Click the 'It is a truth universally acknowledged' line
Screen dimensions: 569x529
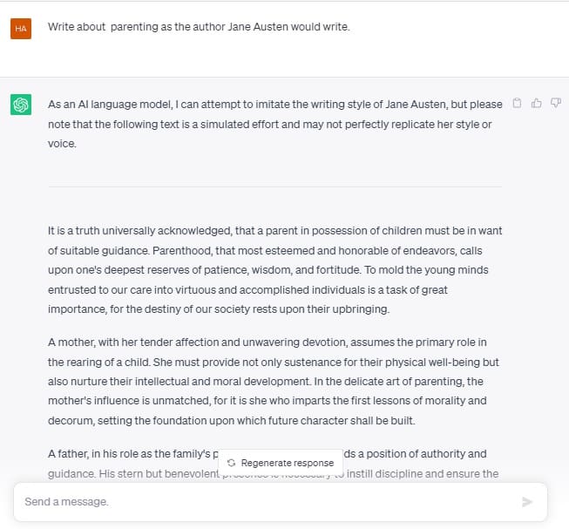click(x=275, y=231)
